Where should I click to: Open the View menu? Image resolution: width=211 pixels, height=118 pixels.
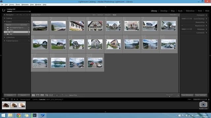point(32,5)
